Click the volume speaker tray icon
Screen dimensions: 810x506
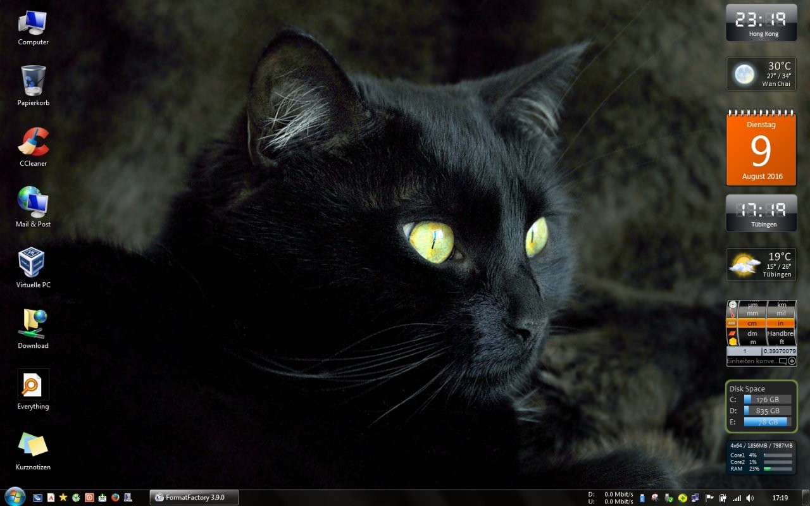pyautogui.click(x=750, y=498)
